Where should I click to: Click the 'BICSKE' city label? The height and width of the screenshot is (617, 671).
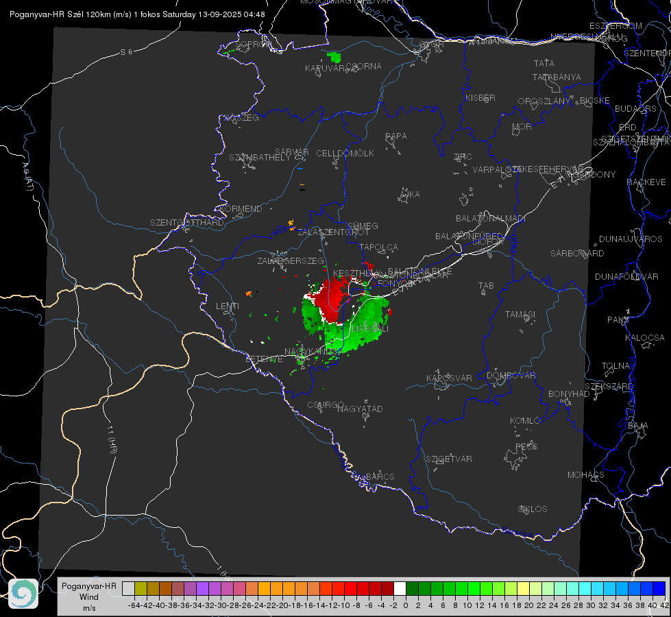595,101
